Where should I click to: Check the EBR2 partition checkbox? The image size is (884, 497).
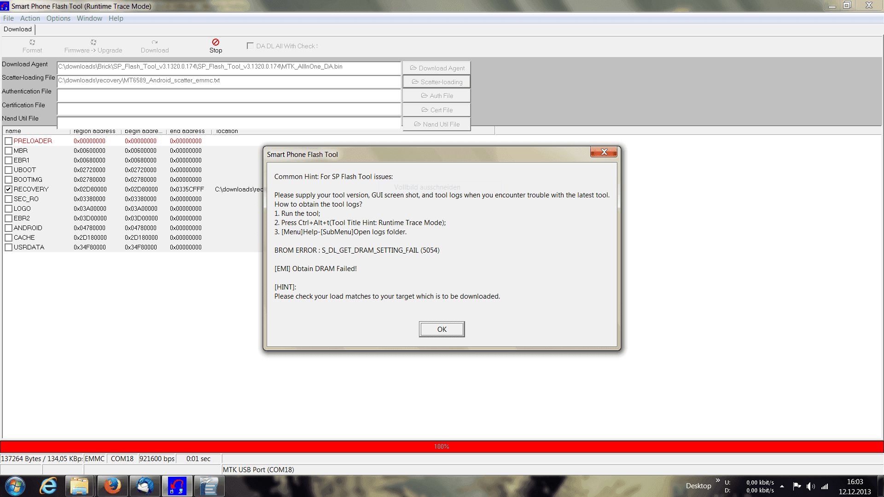(8, 218)
